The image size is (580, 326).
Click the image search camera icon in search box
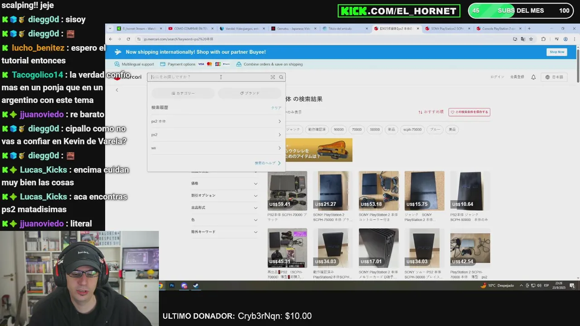click(273, 77)
